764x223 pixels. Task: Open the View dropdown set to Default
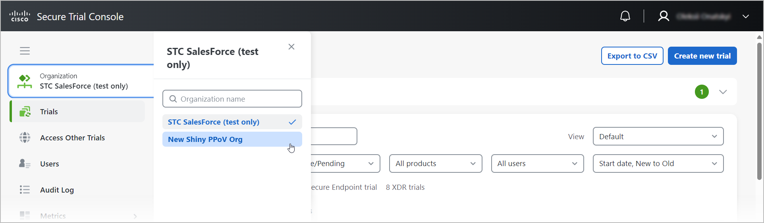658,136
